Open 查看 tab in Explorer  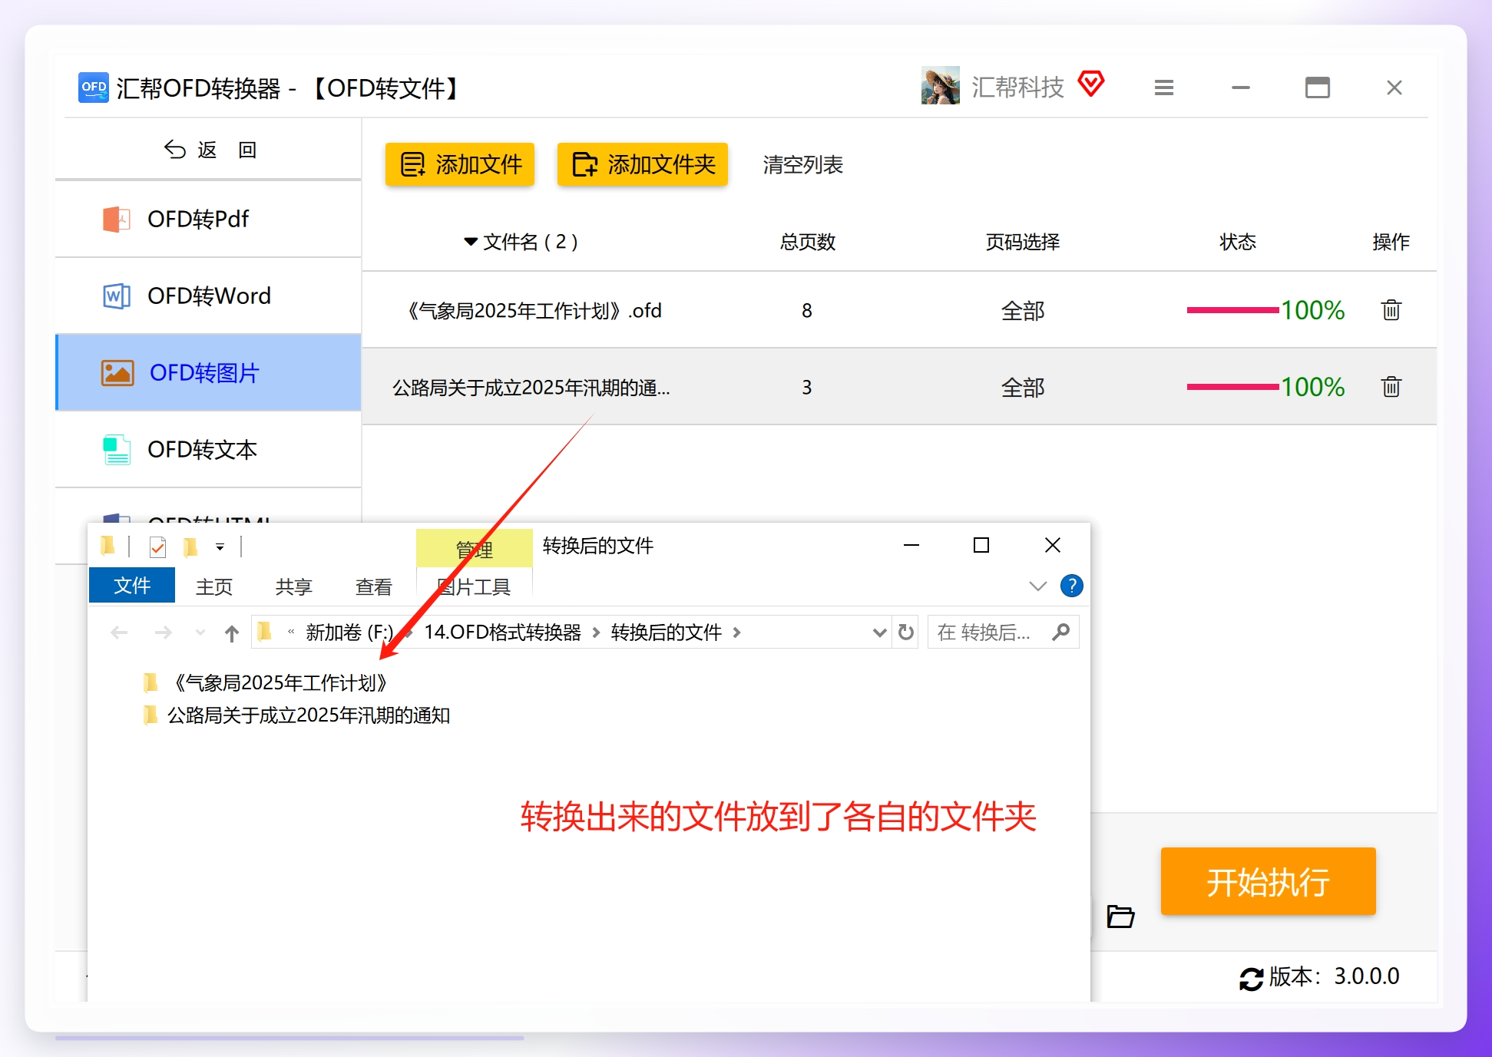point(374,586)
